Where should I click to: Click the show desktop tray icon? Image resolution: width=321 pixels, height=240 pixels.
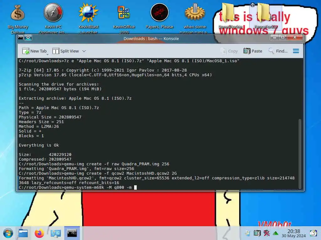point(313,233)
